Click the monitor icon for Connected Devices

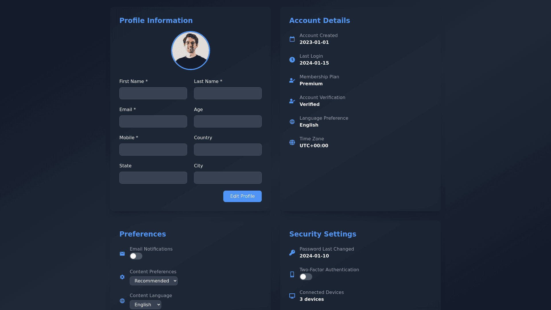pyautogui.click(x=292, y=296)
